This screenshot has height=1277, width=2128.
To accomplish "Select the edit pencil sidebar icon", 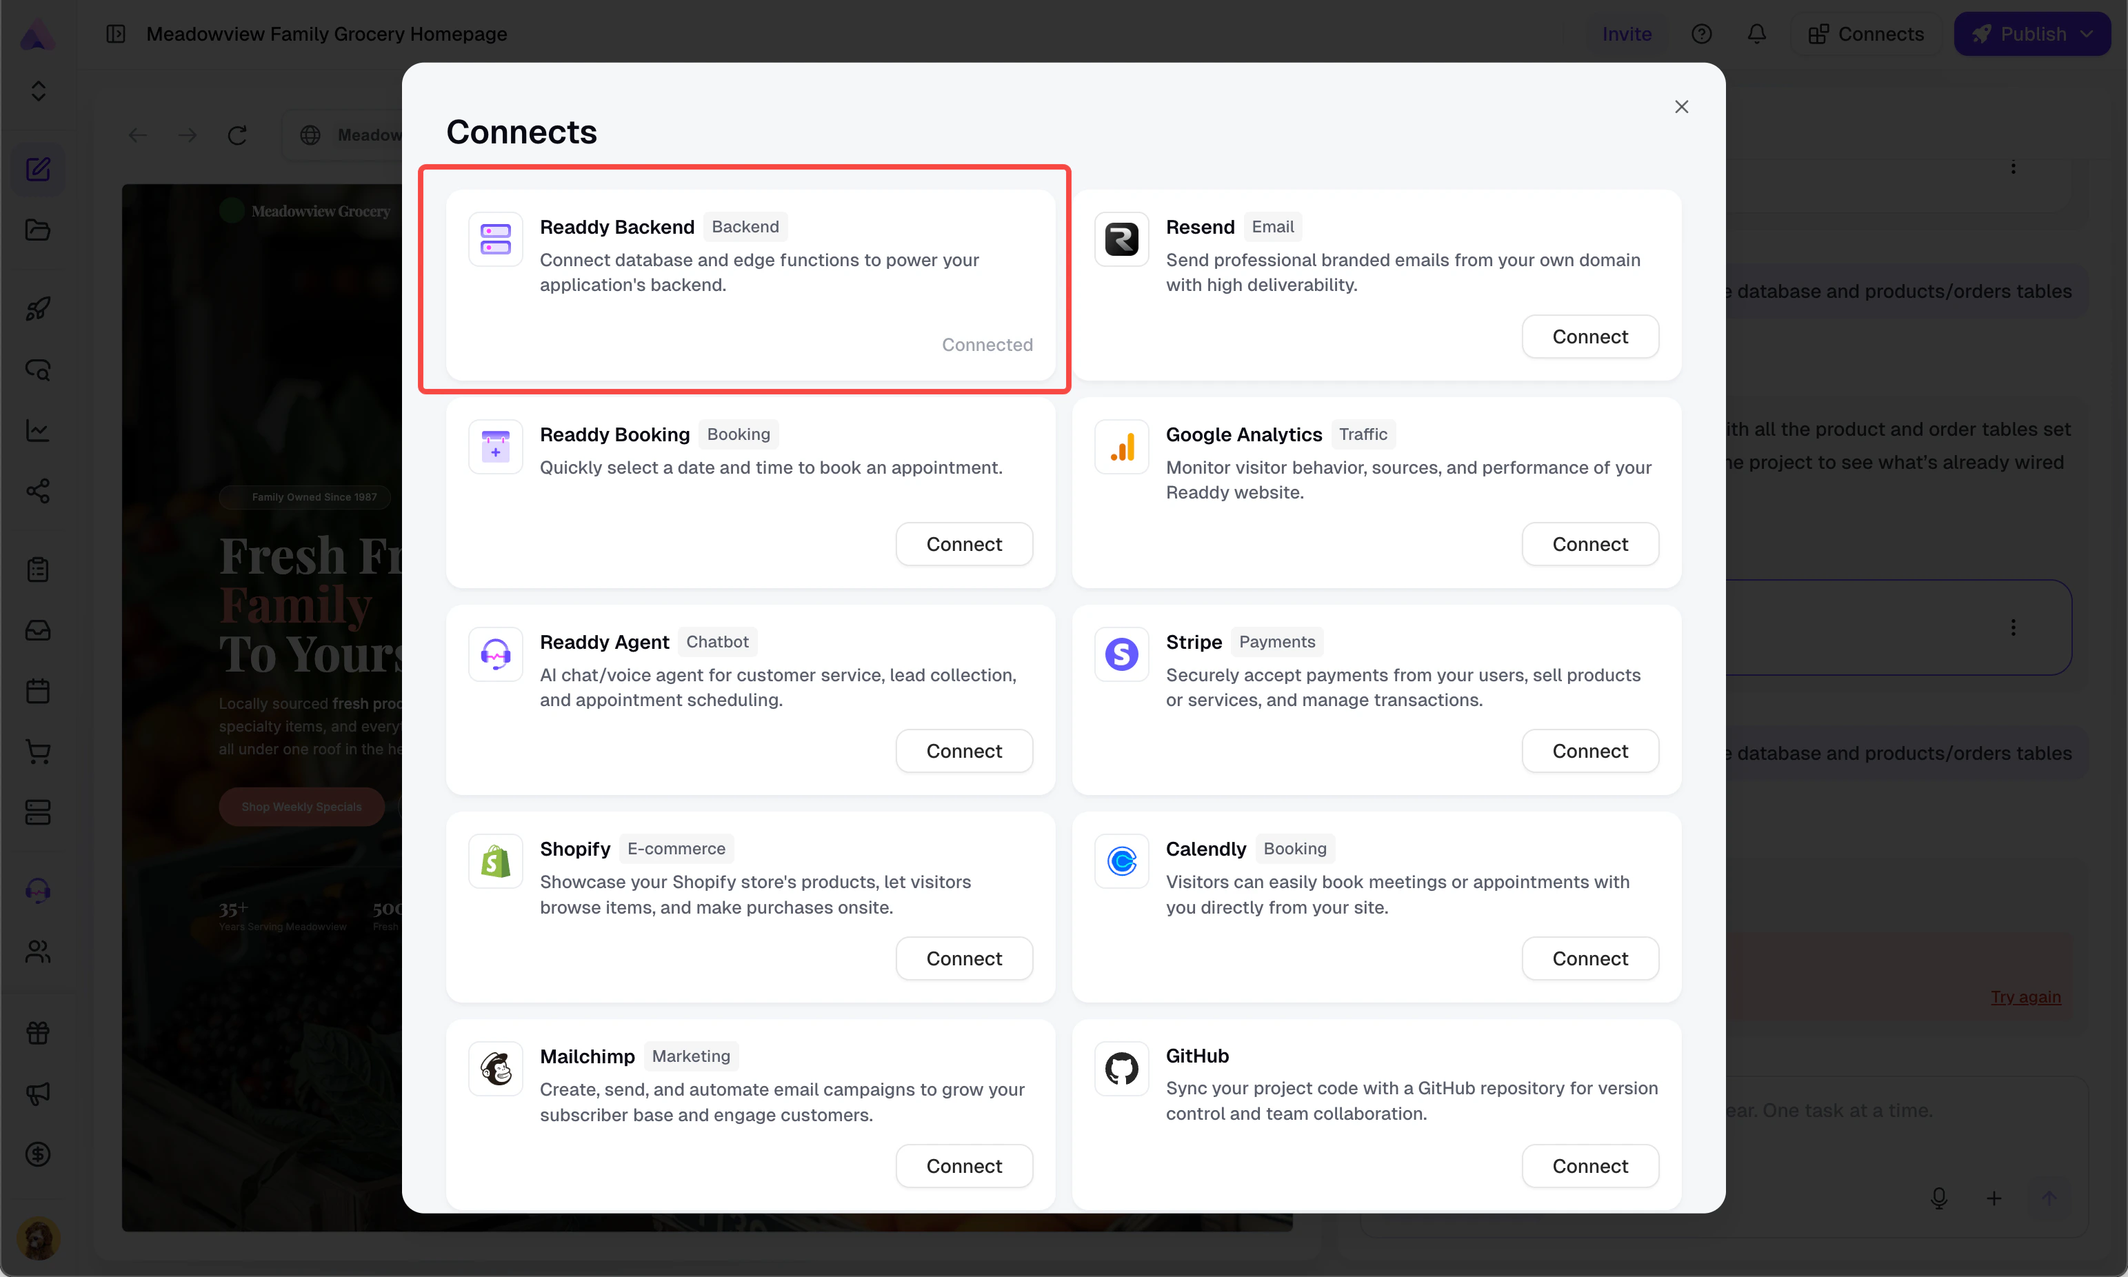I will (x=38, y=169).
